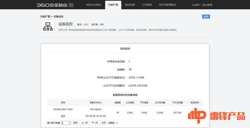250x128 pixels.
Task: Open the 最大显示数量 dropdown
Action: [66, 123]
